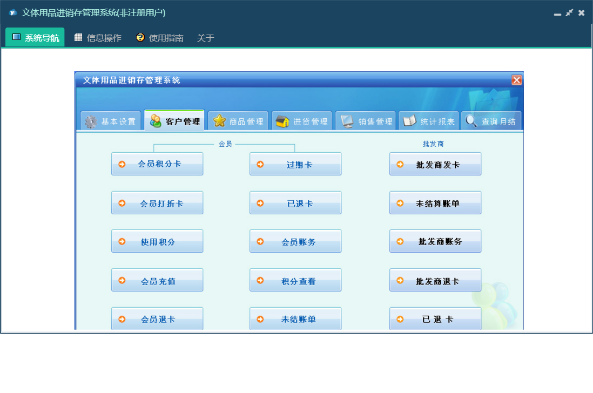Click the orange arrow icon on 会员打折卡
The height and width of the screenshot is (393, 593).
click(122, 203)
